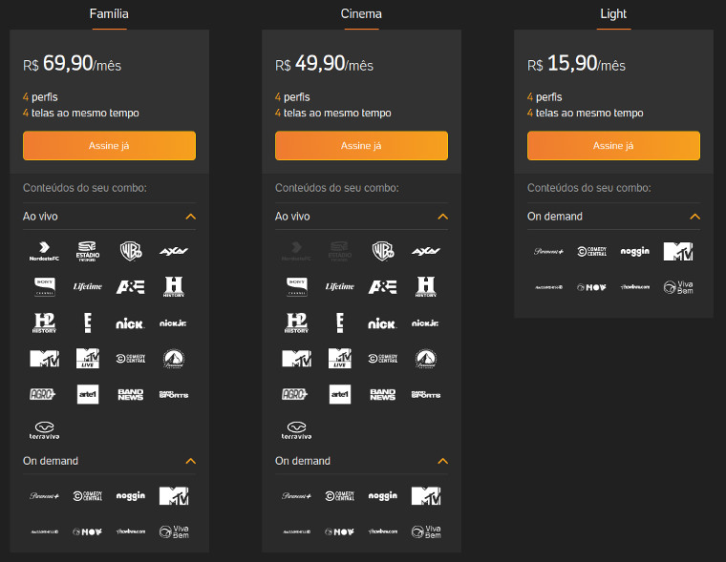Select the Viva Bem logo in Light plan
The width and height of the screenshot is (726, 562).
coord(678,286)
